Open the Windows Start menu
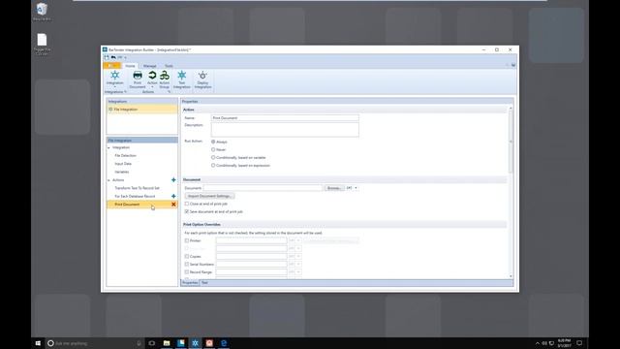The height and width of the screenshot is (349, 620). tap(38, 343)
